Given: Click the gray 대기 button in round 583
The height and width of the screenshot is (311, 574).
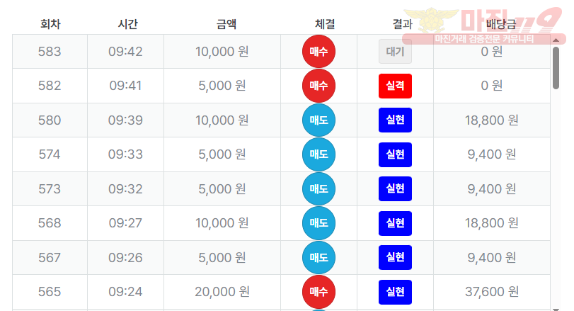Looking at the screenshot, I should tap(395, 52).
